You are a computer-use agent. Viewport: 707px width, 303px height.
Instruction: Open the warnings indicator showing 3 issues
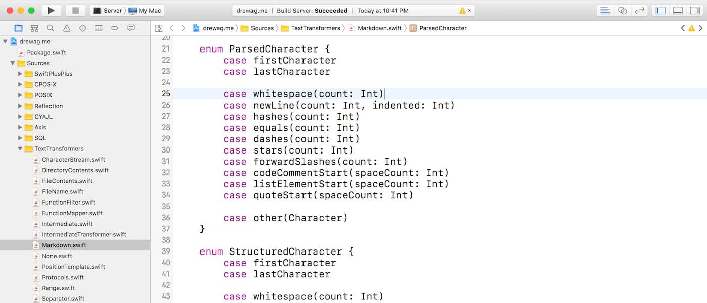pyautogui.click(x=465, y=10)
